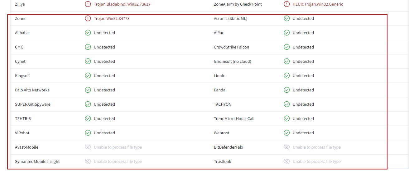This screenshot has height=171, width=409.
Task: Click the Kingsoft undetected checkmark icon
Action: [x=88, y=76]
